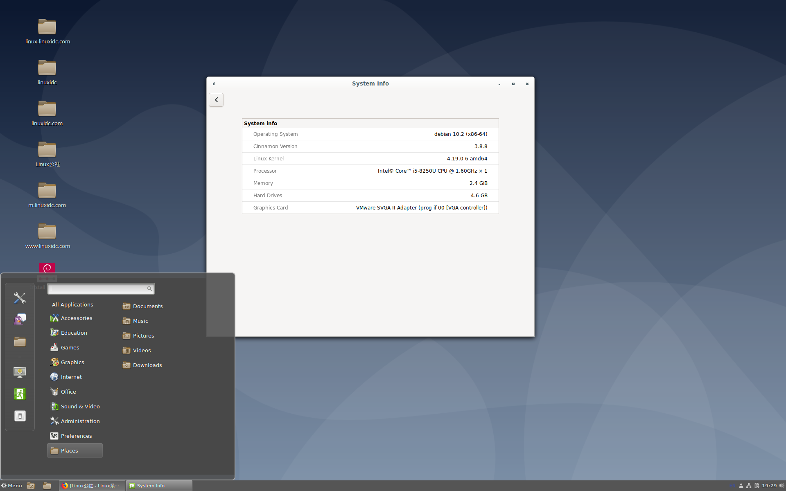This screenshot has height=491, width=786.
Task: Select the Games category
Action: 75,348
